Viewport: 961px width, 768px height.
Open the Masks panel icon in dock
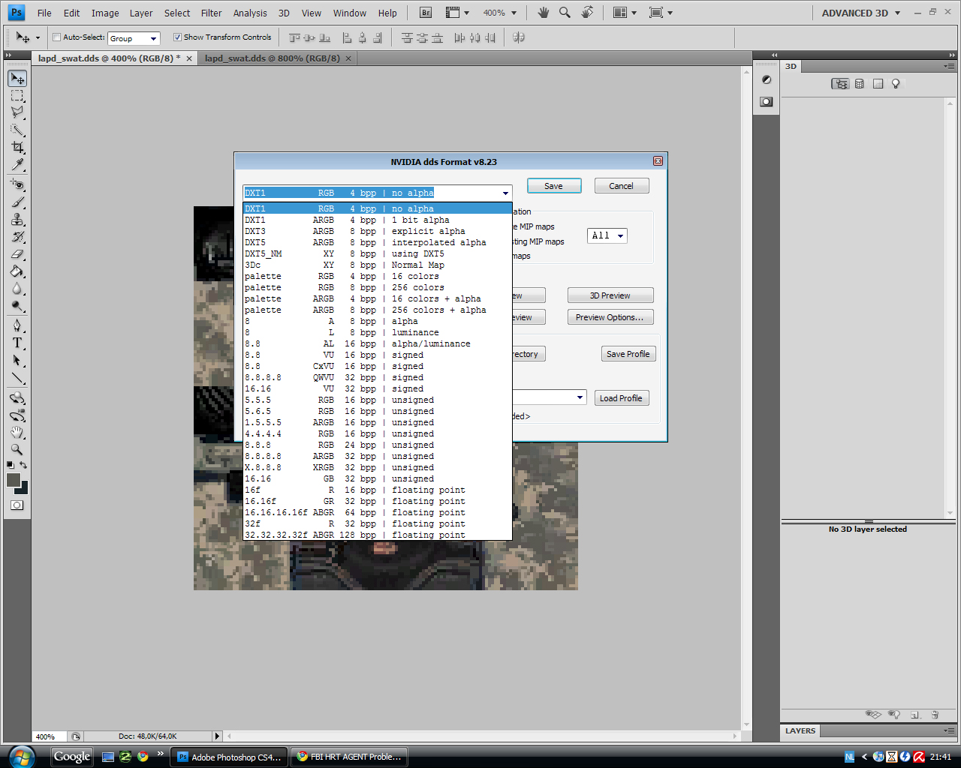point(767,101)
